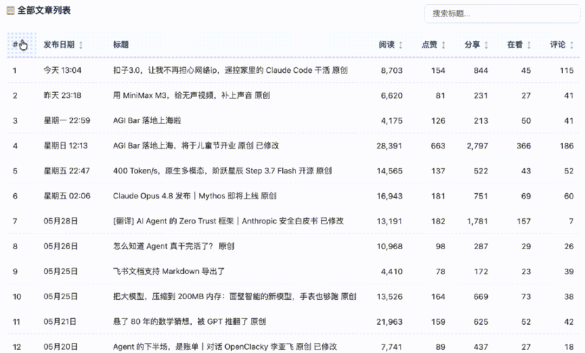Click the date 星期一 22:59
This screenshot has height=353, width=585.
point(67,120)
